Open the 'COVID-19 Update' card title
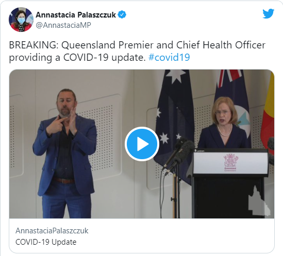Image resolution: width=283 pixels, height=256 pixels. point(46,242)
